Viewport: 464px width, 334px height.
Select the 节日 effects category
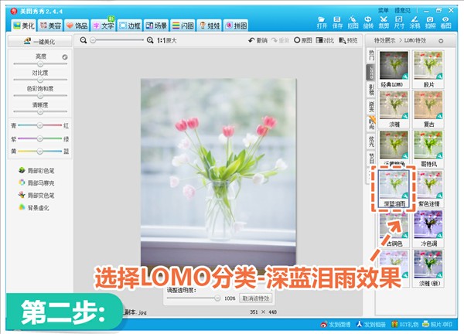pos(371,158)
